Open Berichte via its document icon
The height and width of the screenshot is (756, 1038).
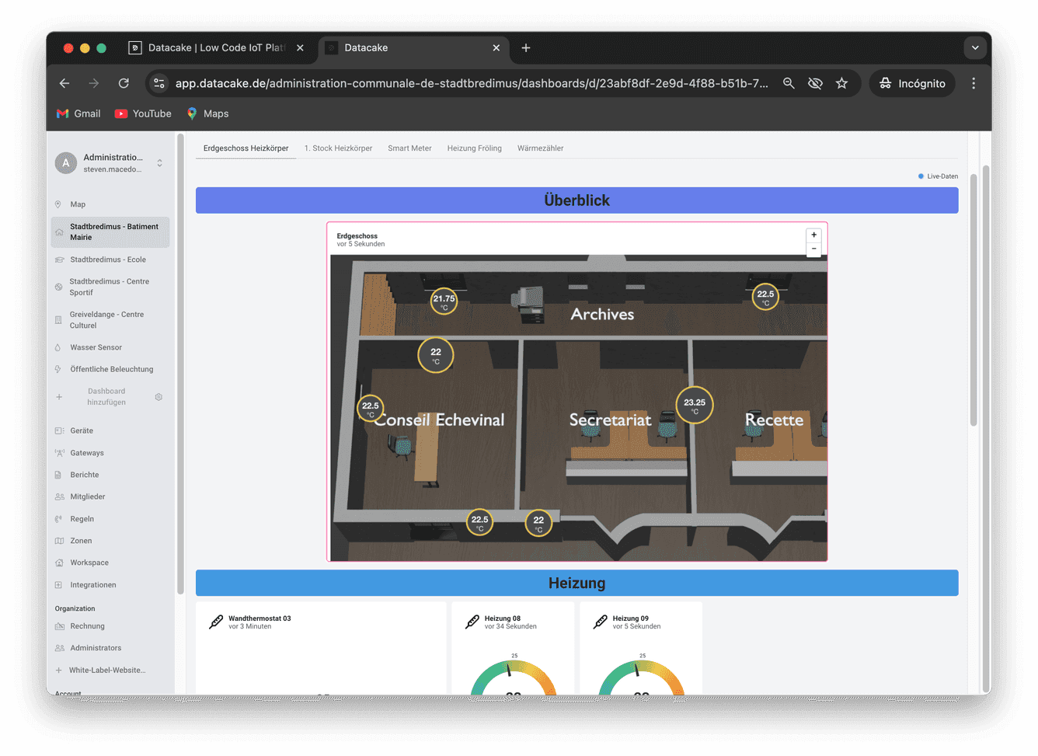[x=58, y=475]
